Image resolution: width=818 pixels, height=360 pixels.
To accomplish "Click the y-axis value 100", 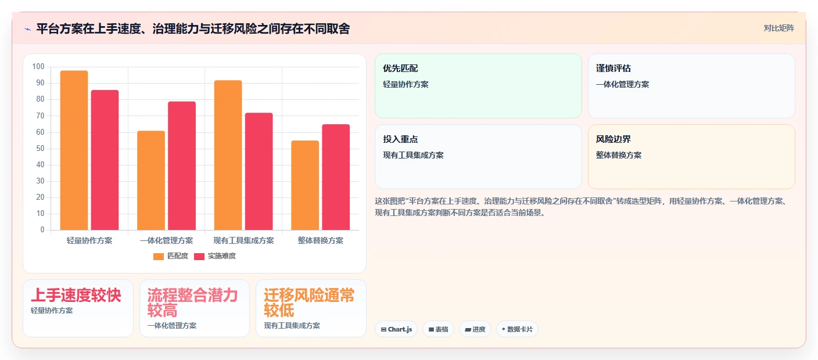I will pyautogui.click(x=38, y=67).
